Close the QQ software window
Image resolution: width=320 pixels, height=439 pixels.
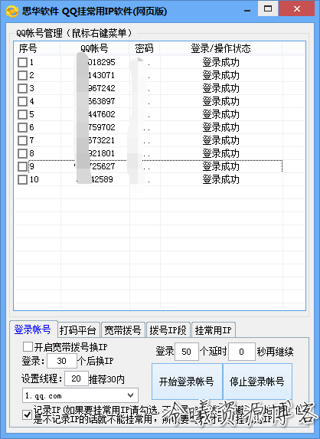click(296, 8)
